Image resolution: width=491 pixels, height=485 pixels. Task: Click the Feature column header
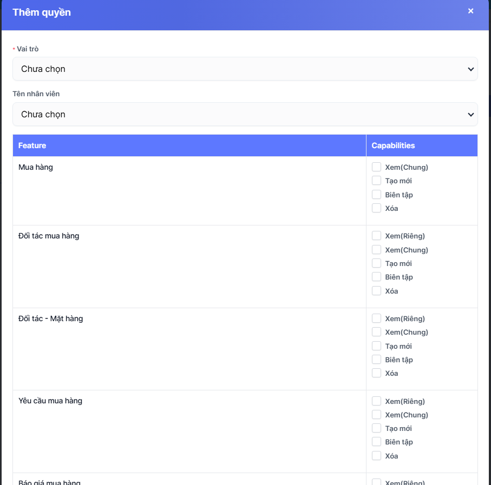tap(32, 145)
